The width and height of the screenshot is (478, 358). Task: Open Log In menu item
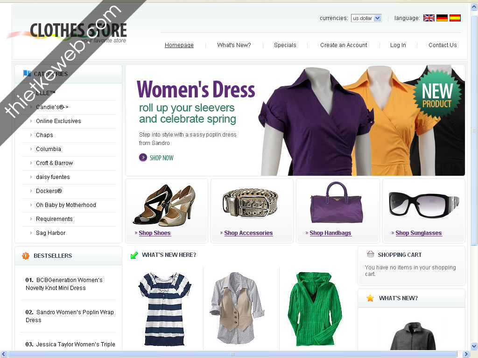[398, 45]
